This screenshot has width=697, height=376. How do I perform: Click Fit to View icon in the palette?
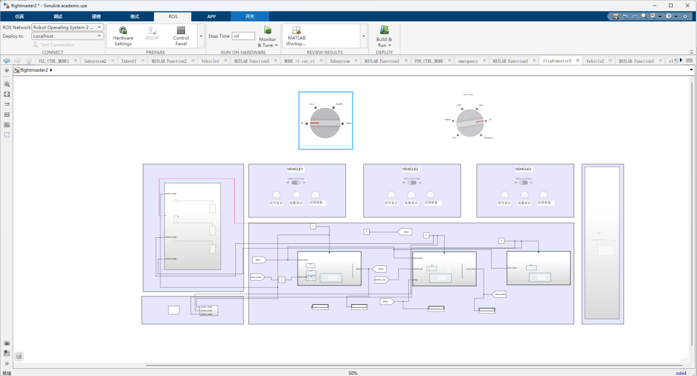click(7, 94)
